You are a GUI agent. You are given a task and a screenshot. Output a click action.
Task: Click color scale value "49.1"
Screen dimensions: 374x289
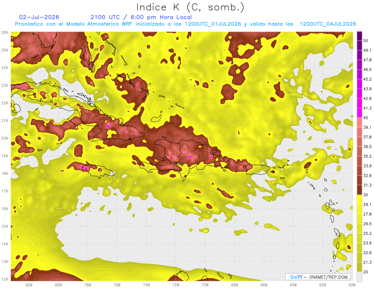click(x=368, y=50)
